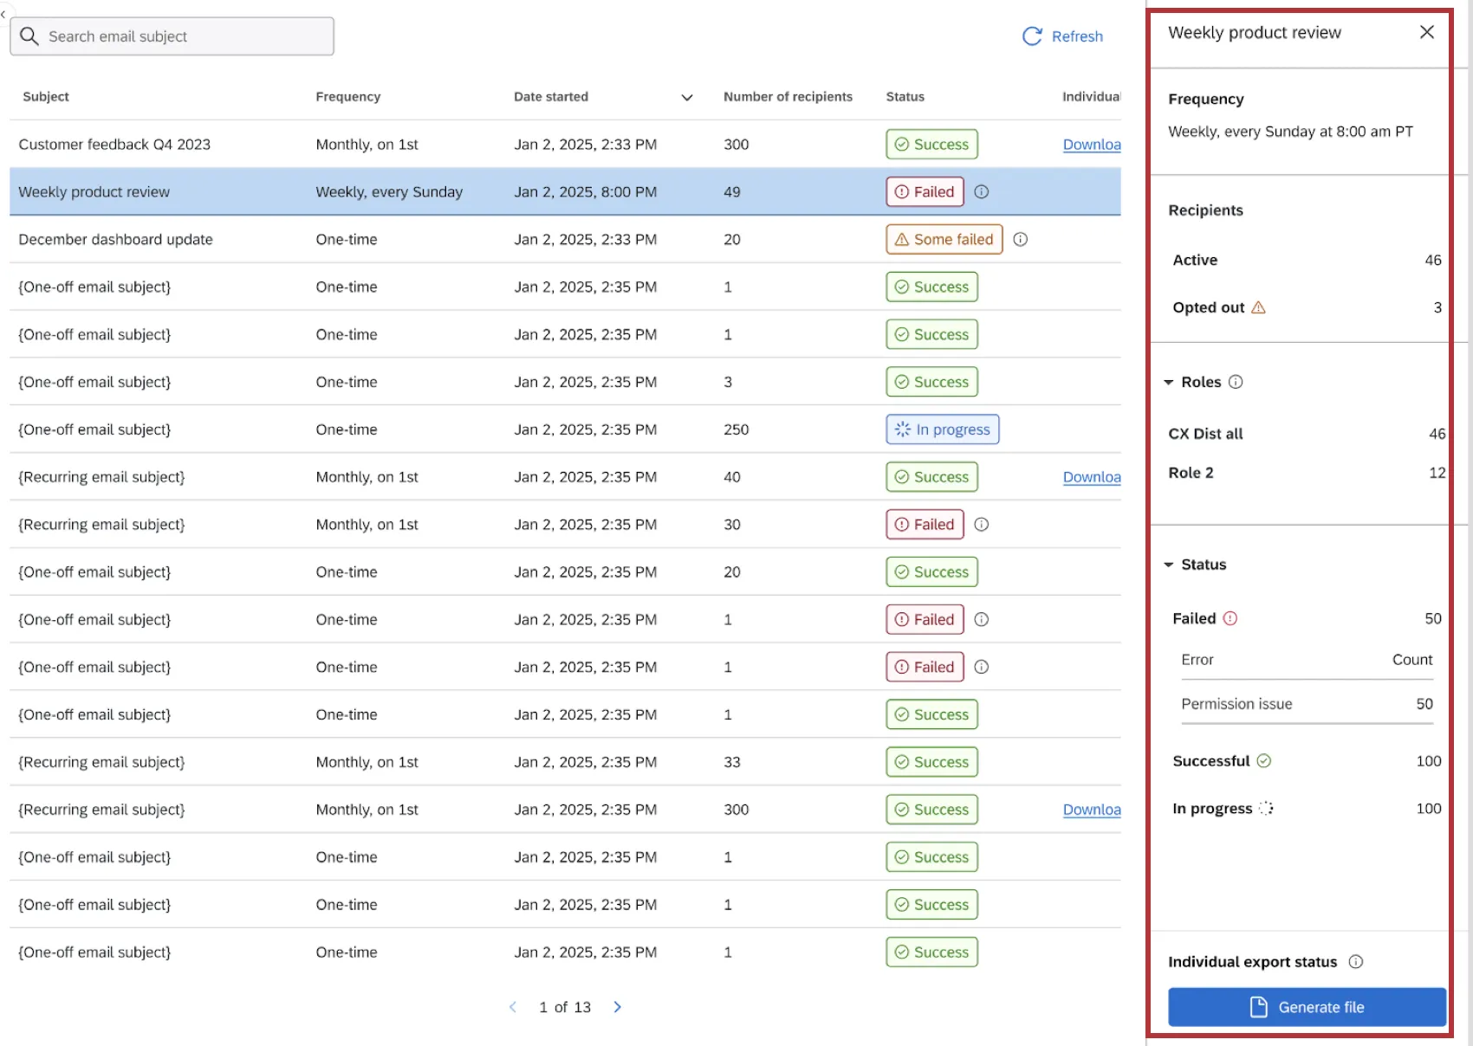
Task: Close the Weekly product review detail panel
Action: point(1426,32)
